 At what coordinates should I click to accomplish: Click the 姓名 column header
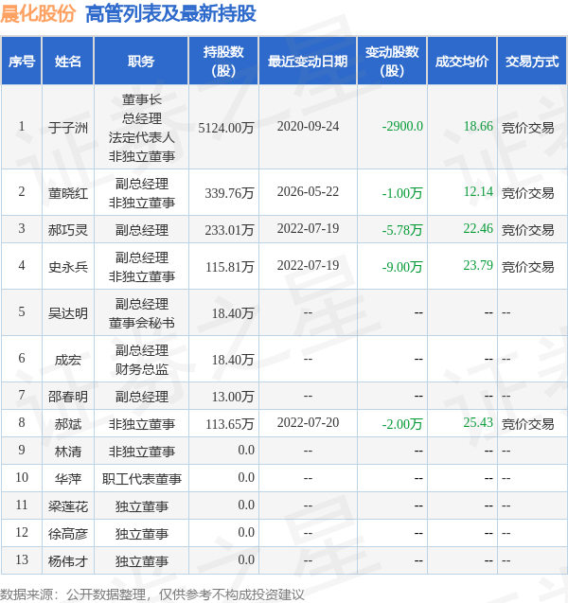point(67,61)
